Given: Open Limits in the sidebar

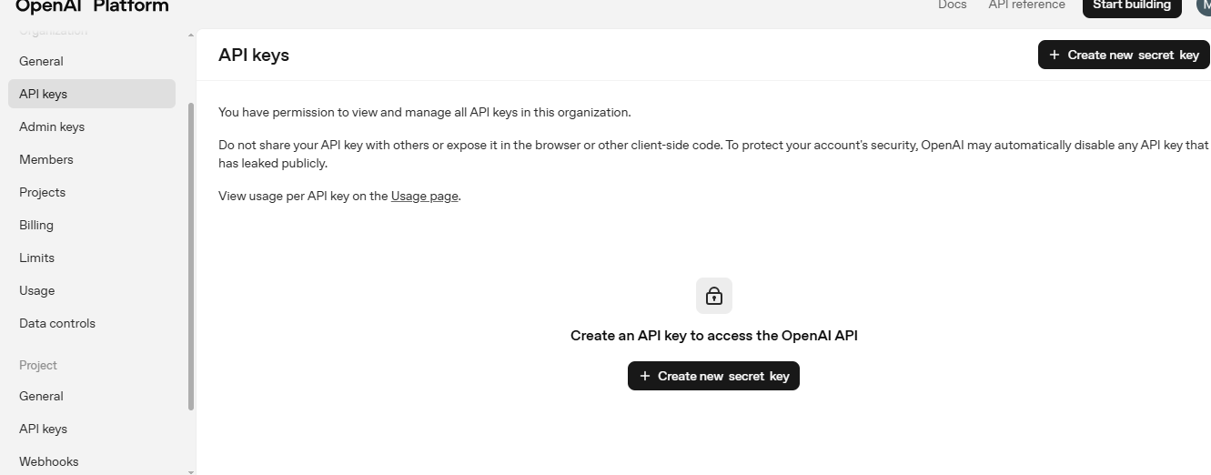Looking at the screenshot, I should tap(91, 258).
